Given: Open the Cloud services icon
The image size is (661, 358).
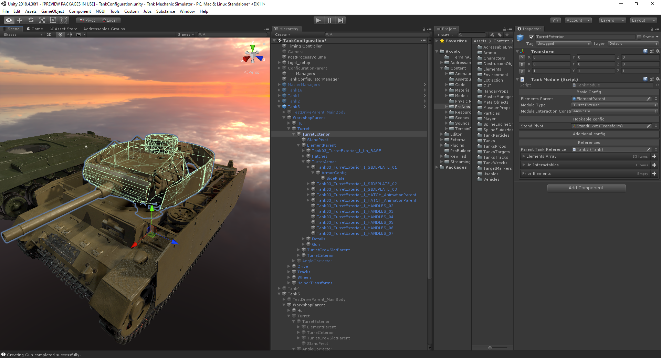Looking at the screenshot, I should point(555,20).
